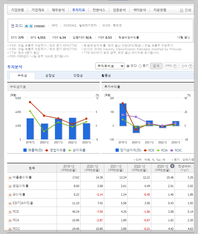
Task: Toggle ROE legend marker in 투자수익률 chart
Action: [145, 150]
